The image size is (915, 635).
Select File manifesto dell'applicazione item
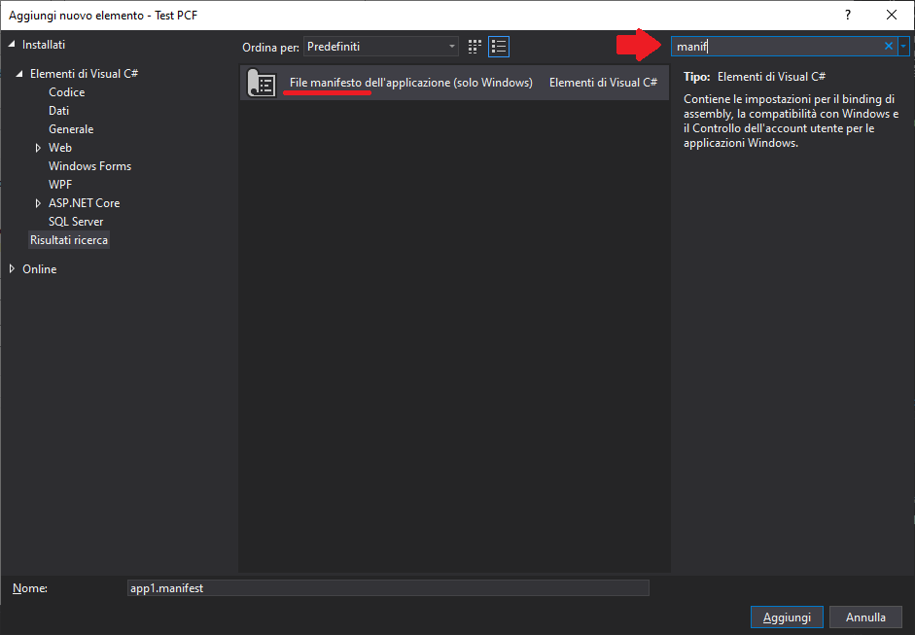coord(410,83)
